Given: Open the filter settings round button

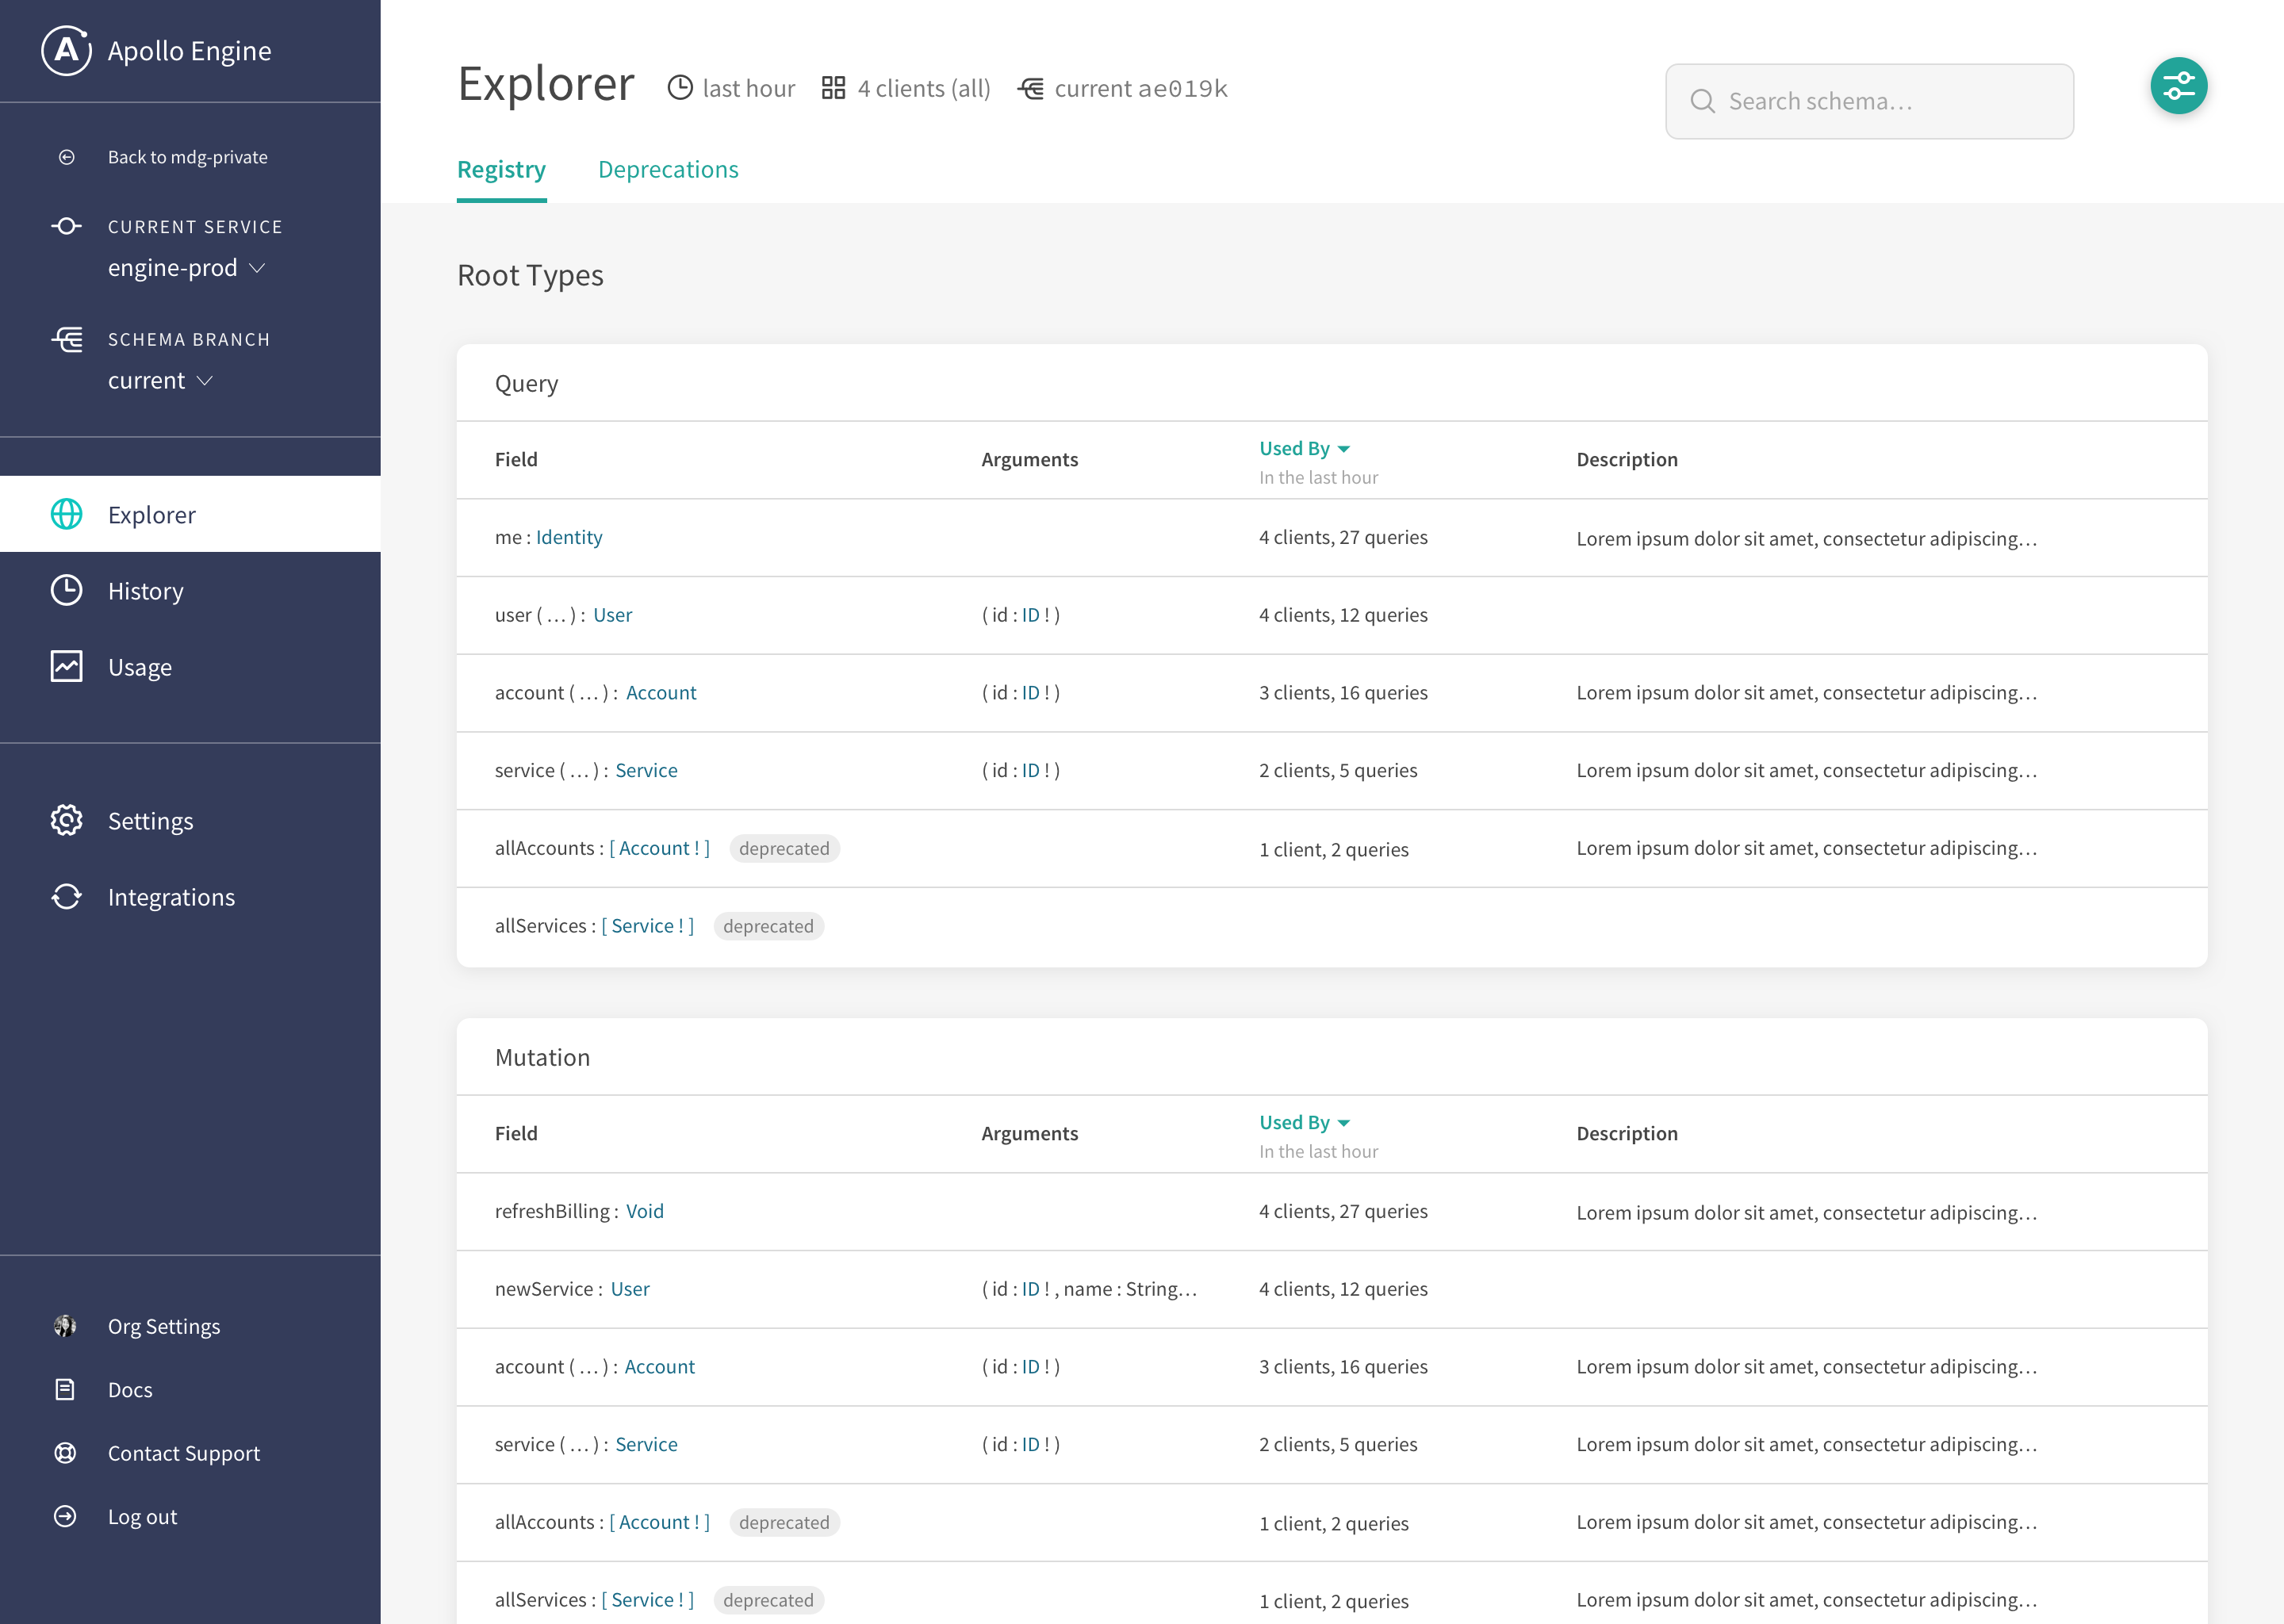Looking at the screenshot, I should click(x=2178, y=86).
